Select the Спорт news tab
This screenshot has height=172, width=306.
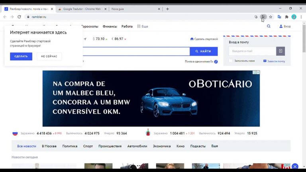tap(88, 146)
